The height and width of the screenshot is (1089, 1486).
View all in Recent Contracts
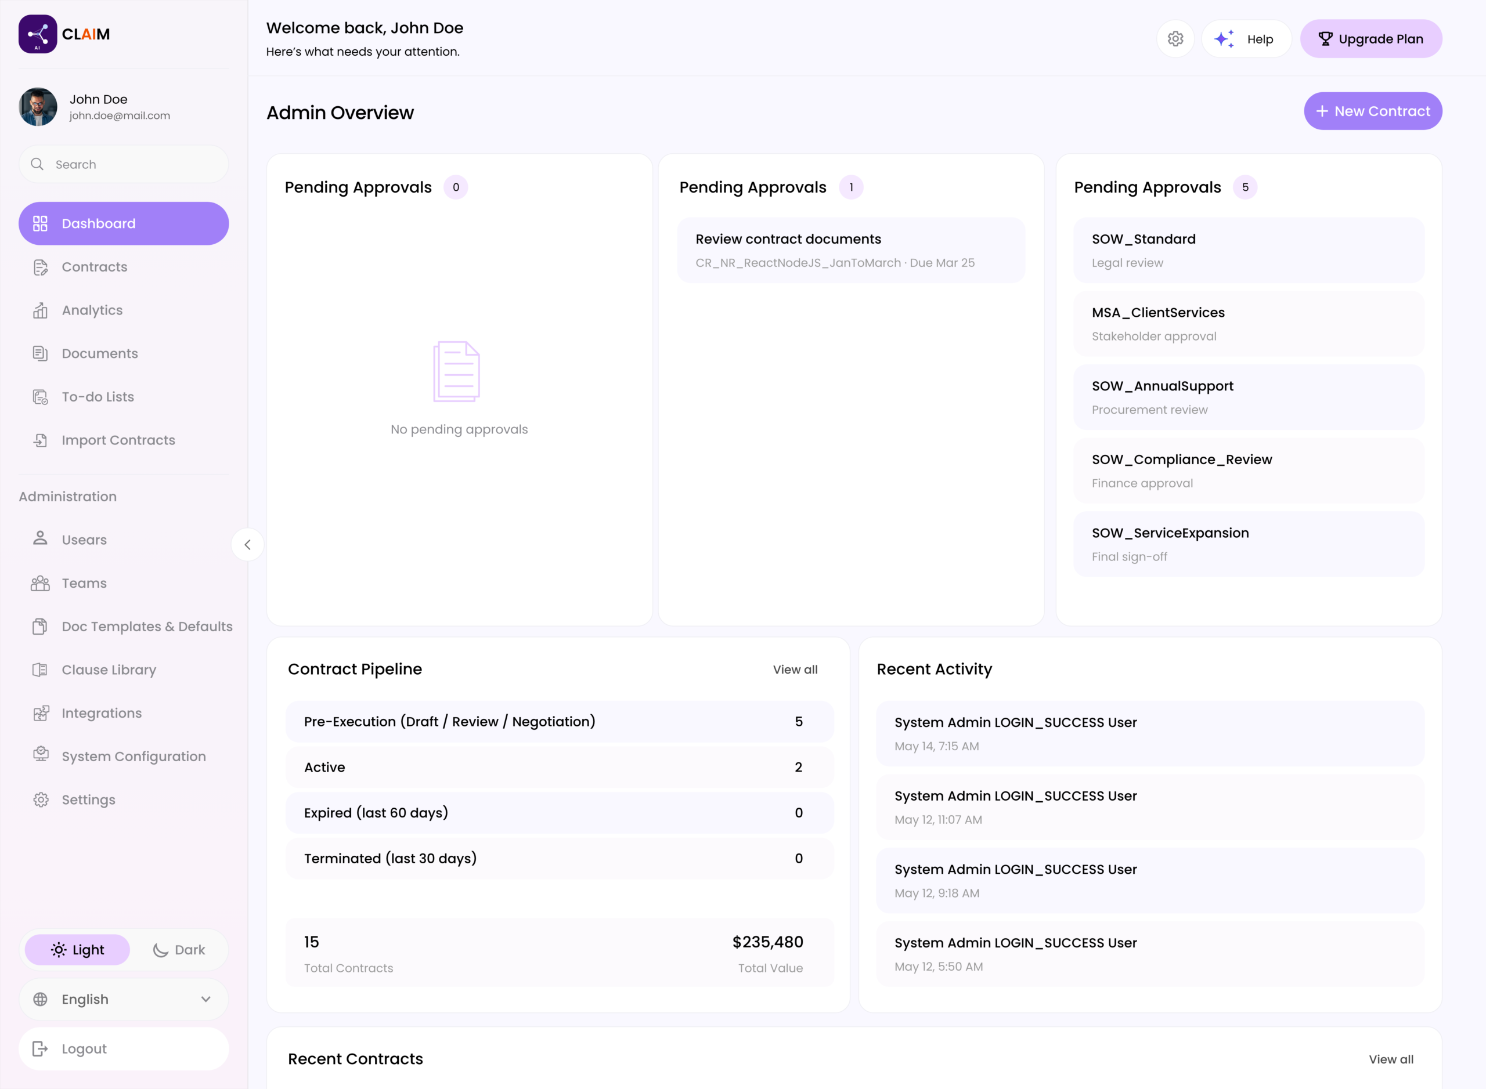1391,1059
